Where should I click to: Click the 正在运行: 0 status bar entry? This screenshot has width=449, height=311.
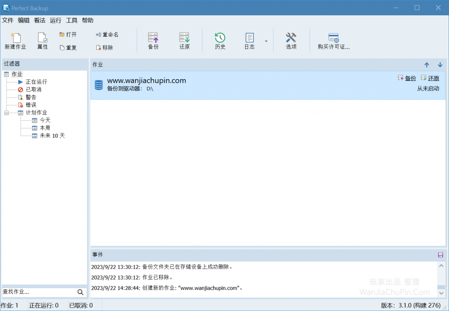pyautogui.click(x=44, y=306)
